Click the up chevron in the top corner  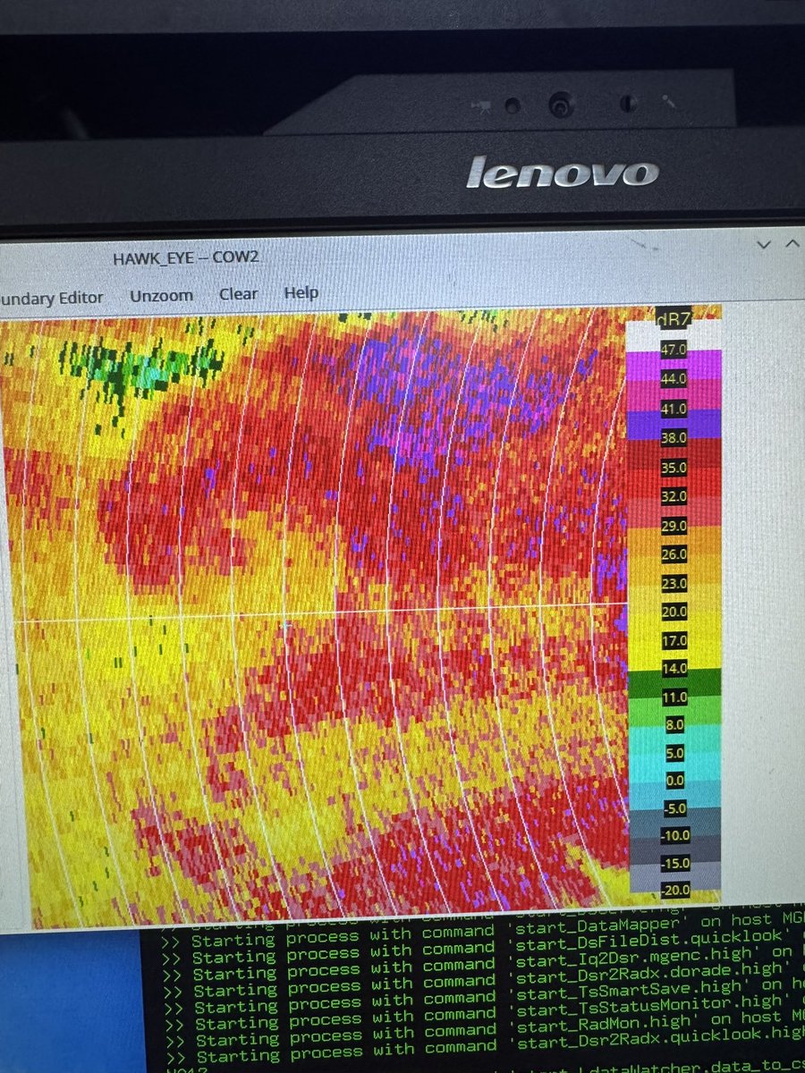[791, 241]
